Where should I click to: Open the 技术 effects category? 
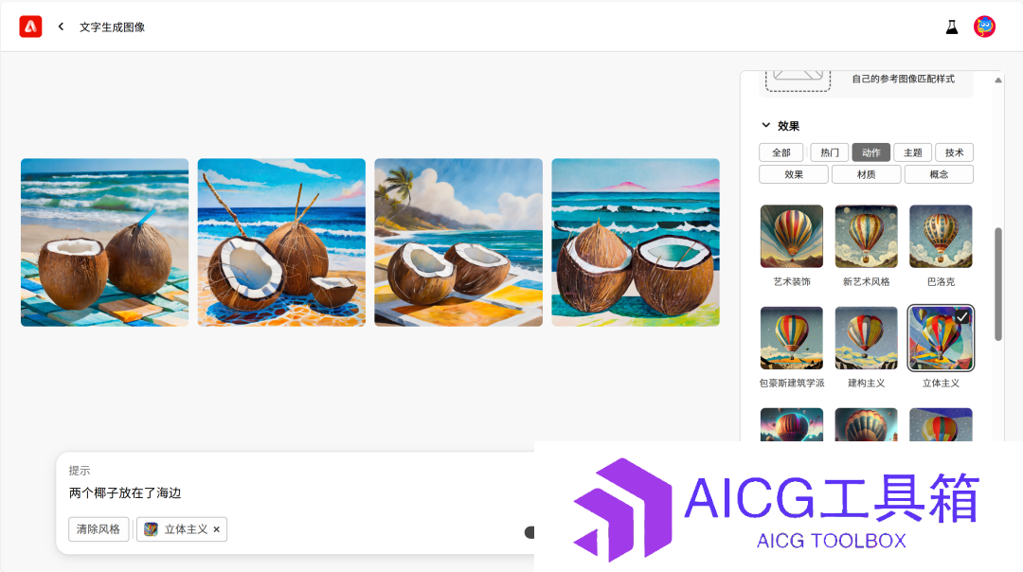pos(954,152)
